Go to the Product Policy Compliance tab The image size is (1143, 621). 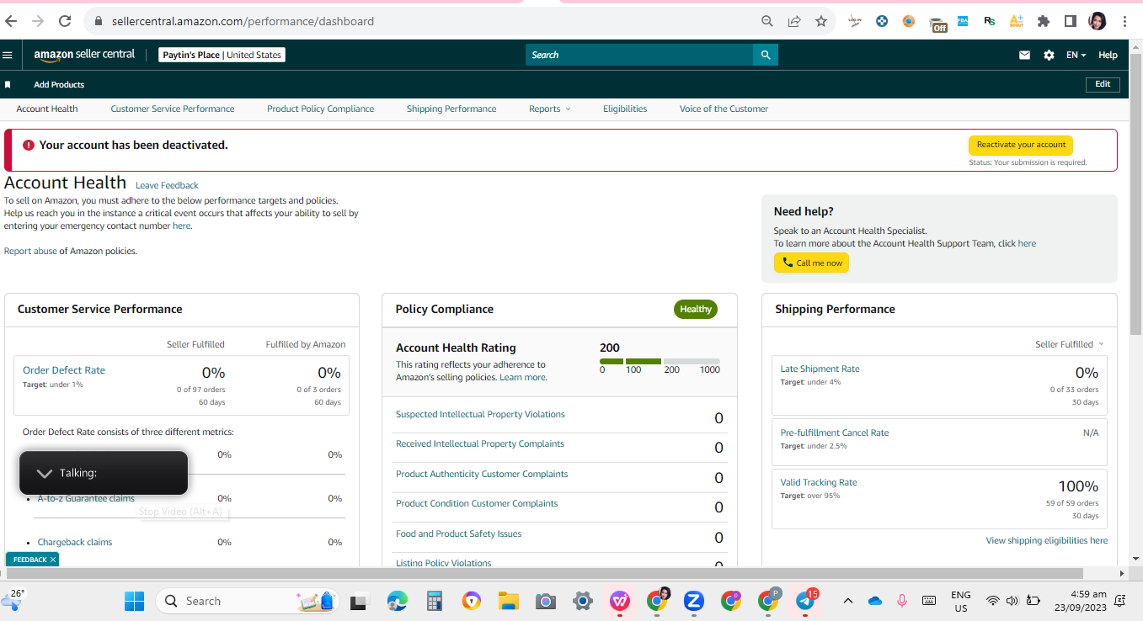coord(321,109)
